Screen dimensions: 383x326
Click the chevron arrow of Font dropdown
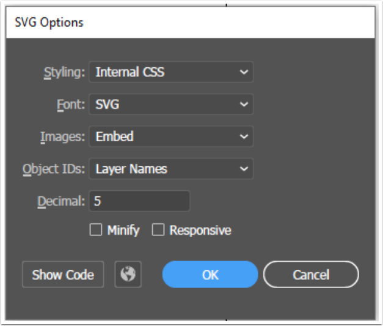point(244,105)
